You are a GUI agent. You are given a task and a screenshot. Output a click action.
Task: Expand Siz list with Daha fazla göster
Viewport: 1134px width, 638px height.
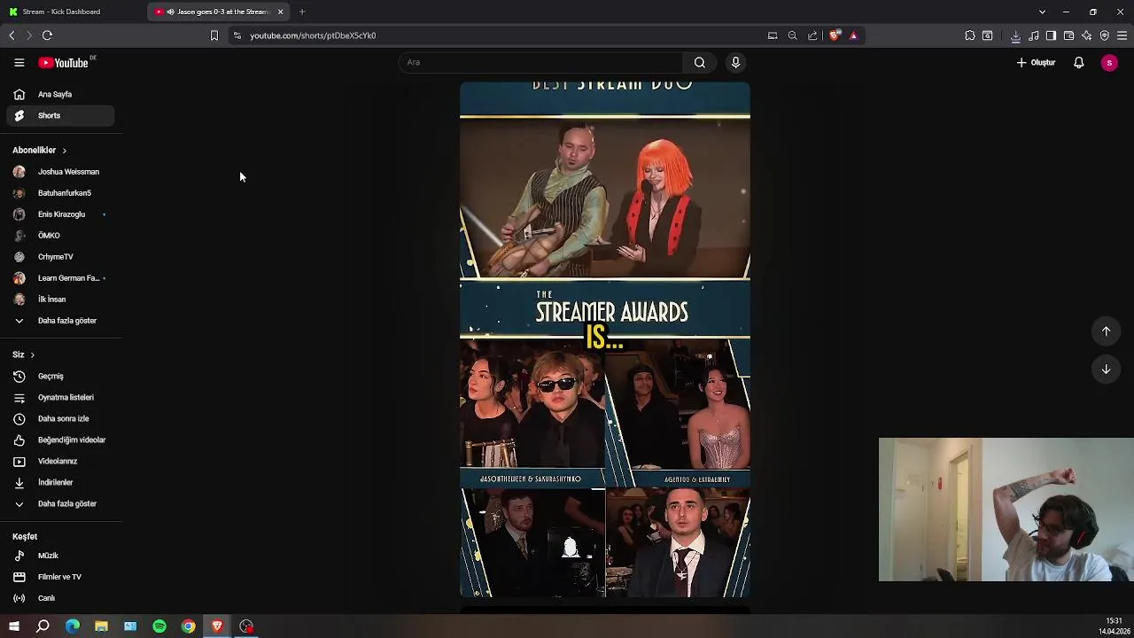click(x=60, y=503)
